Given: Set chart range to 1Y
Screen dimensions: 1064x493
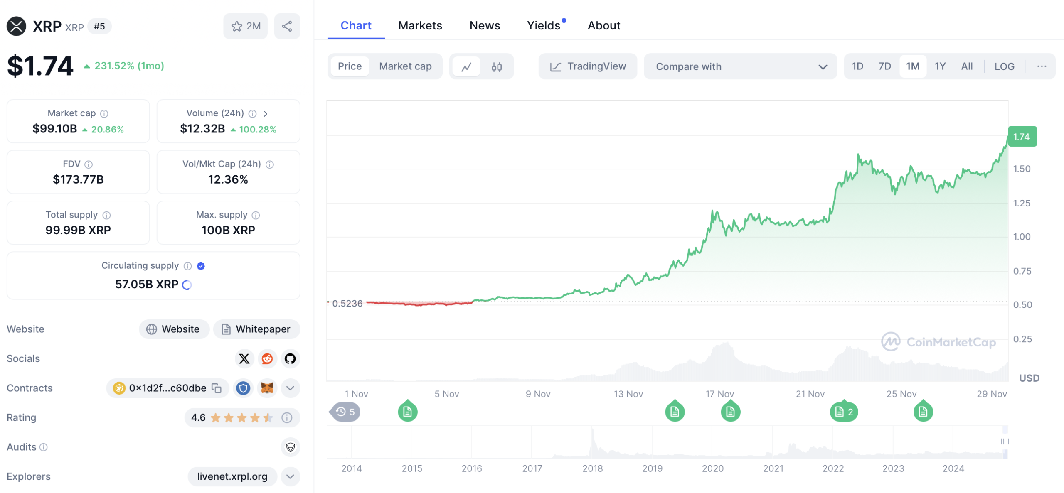Looking at the screenshot, I should (x=940, y=66).
